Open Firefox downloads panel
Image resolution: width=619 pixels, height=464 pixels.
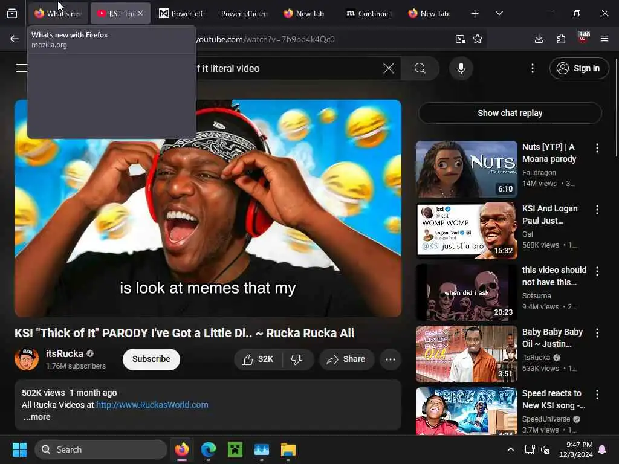coord(539,39)
